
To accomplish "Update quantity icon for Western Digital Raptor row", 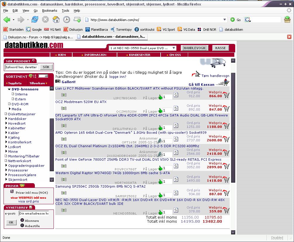I will 176,179.
